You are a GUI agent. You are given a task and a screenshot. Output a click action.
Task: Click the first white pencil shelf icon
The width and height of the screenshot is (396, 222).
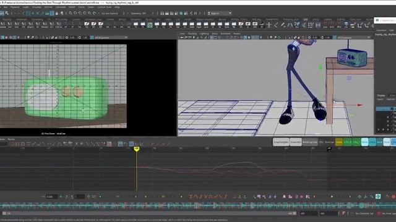click(x=87, y=25)
